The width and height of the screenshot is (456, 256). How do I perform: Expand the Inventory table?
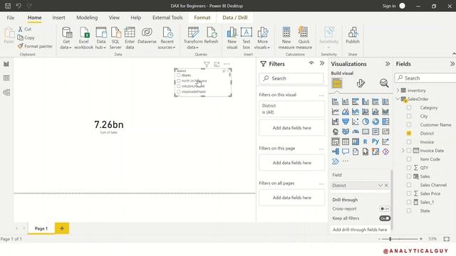coord(398,90)
